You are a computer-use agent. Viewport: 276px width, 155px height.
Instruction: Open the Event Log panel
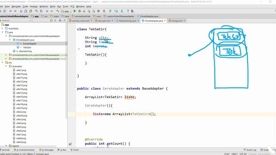[250, 150]
